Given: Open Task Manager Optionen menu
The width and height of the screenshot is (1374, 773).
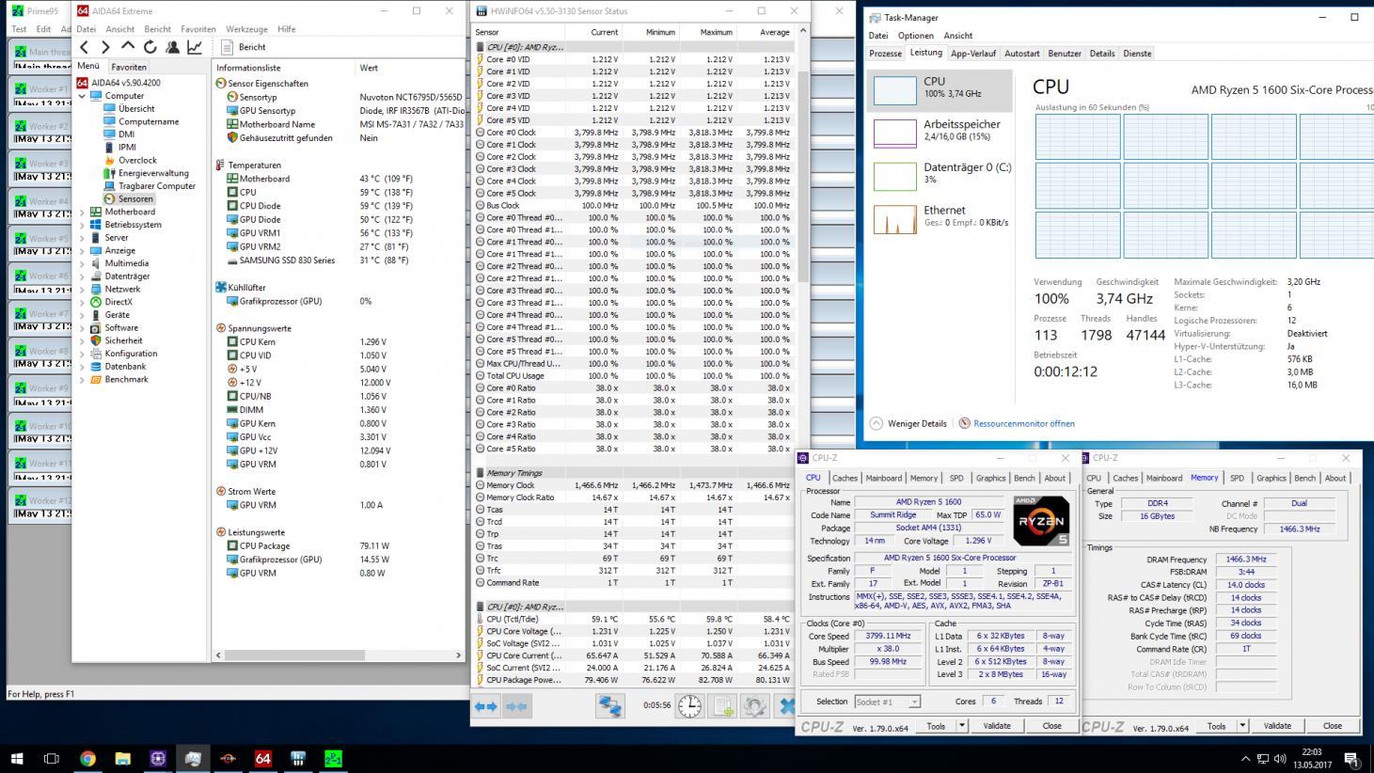Looking at the screenshot, I should click(x=915, y=36).
